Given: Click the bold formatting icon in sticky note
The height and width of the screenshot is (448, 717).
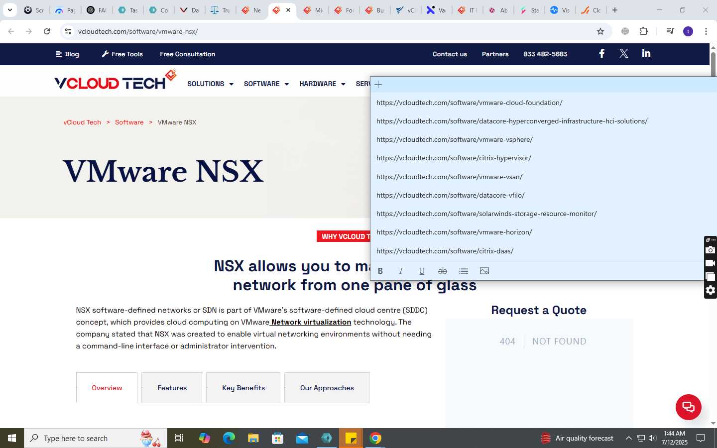Looking at the screenshot, I should 380,271.
